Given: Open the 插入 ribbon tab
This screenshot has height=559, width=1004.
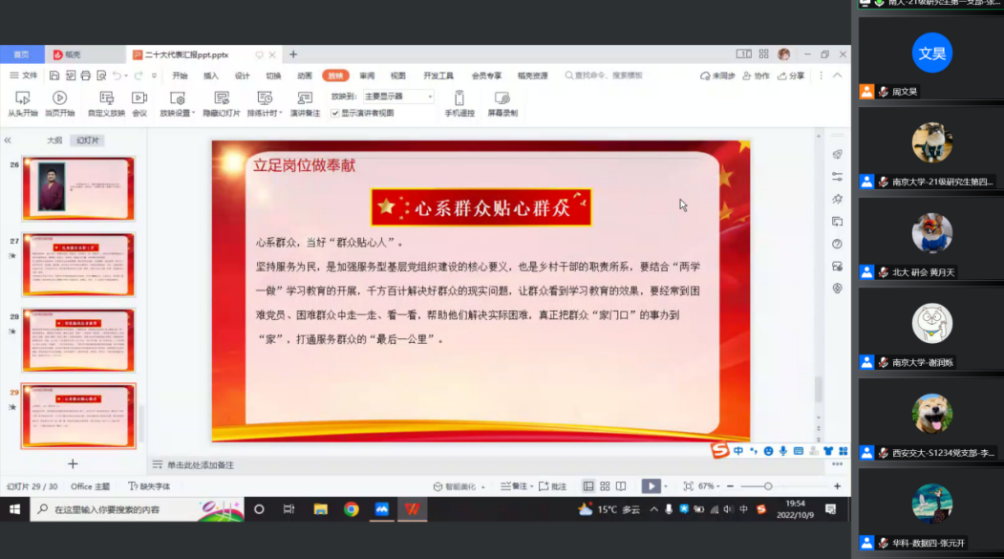Looking at the screenshot, I should 211,75.
